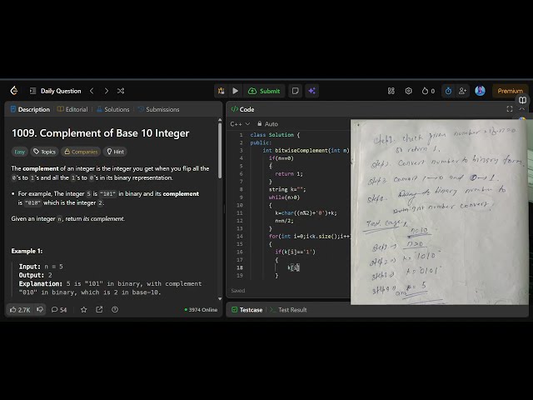Maximize the code editor fullscreen icon
This screenshot has width=533, height=400.
(509, 109)
